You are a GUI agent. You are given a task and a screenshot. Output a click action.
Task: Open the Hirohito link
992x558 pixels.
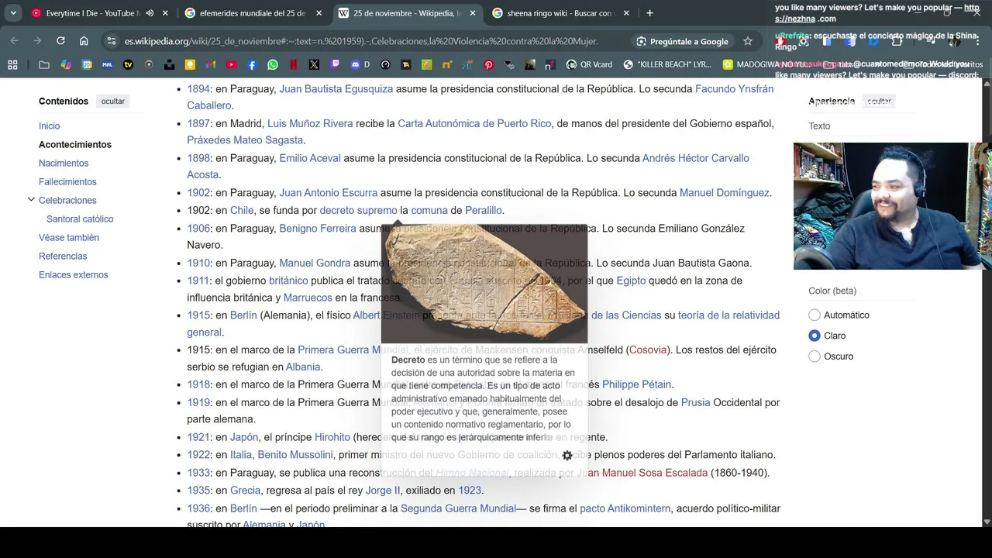(x=332, y=437)
